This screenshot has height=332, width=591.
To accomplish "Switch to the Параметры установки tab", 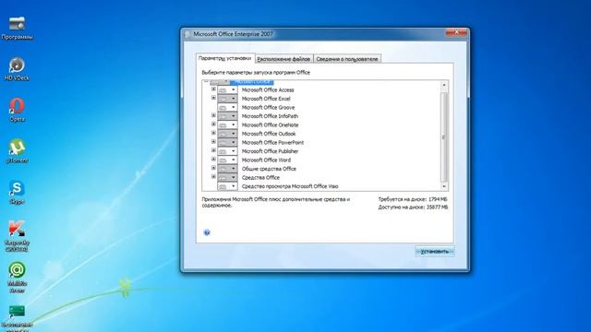I will [x=225, y=58].
